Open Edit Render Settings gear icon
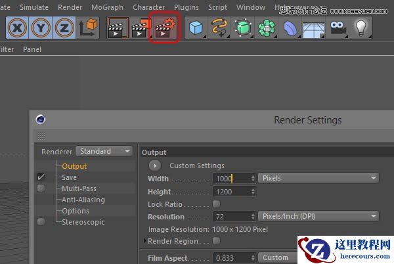Image resolution: width=394 pixels, height=264 pixels. [165, 28]
